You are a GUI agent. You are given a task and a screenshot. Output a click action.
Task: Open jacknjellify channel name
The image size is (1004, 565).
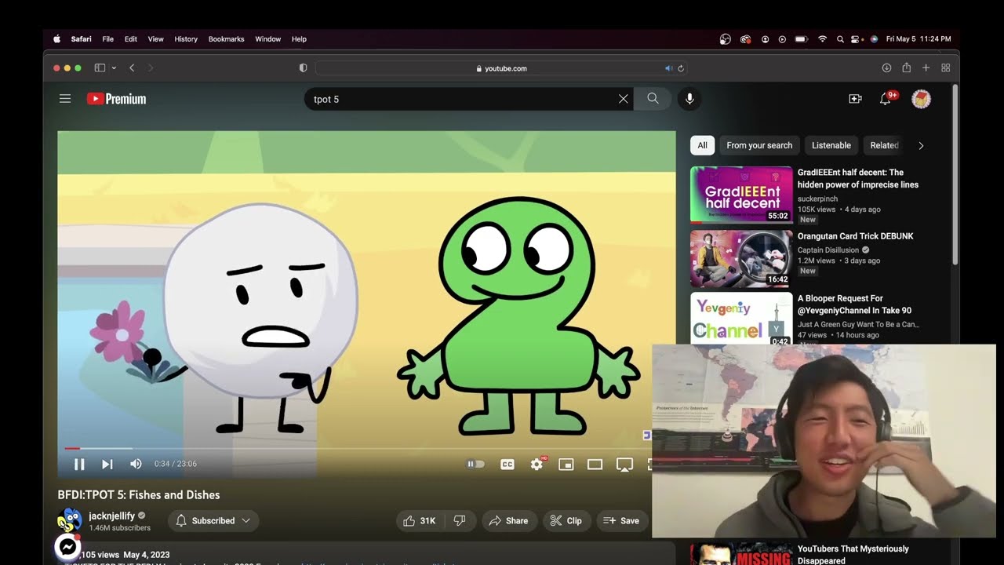coord(112,516)
